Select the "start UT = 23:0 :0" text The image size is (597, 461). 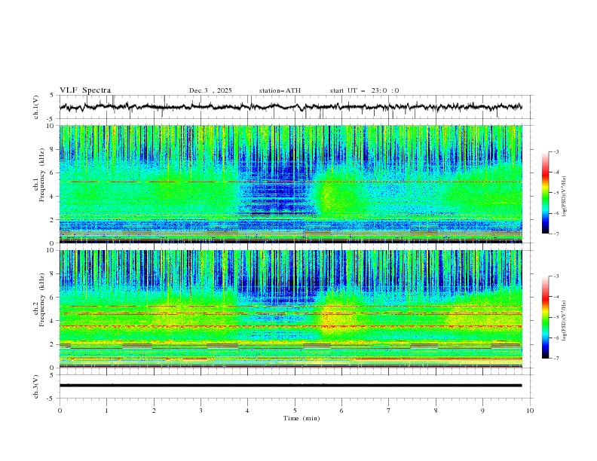364,90
